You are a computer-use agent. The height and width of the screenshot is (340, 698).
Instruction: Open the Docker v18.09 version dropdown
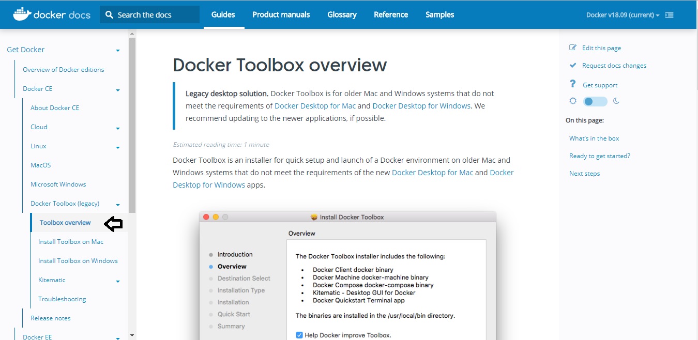coord(623,15)
